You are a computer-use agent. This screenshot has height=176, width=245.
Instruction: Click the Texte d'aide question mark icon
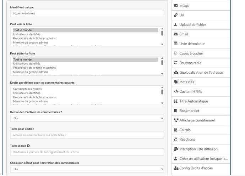(28, 146)
